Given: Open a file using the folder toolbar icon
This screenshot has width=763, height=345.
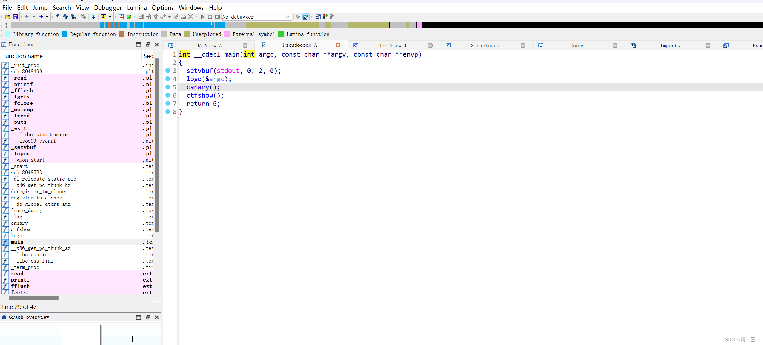Looking at the screenshot, I should [x=8, y=17].
